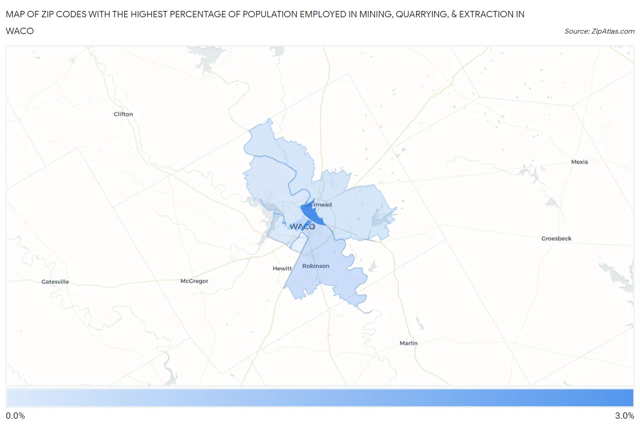This screenshot has height=426, width=640.
Task: Click the 3.0% legend maximum label
Action: click(625, 416)
